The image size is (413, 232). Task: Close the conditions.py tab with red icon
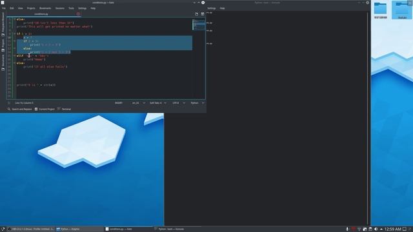(x=78, y=14)
